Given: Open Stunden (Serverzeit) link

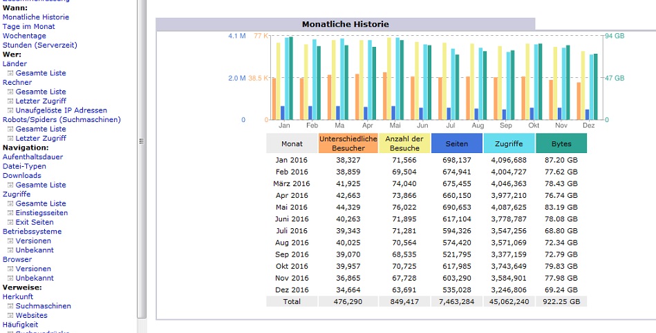Looking at the screenshot, I should pyautogui.click(x=39, y=45).
